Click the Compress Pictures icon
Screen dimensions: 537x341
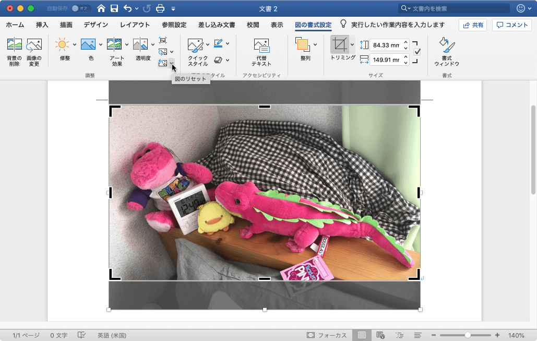click(163, 40)
